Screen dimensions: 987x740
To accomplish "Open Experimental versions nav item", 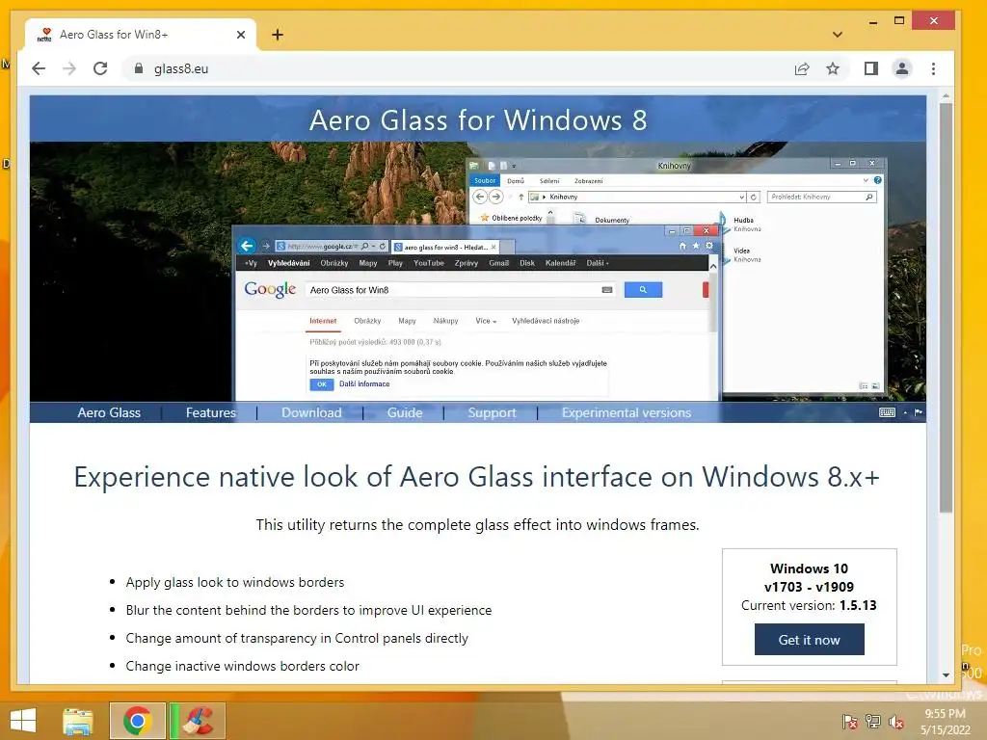I will 627,412.
